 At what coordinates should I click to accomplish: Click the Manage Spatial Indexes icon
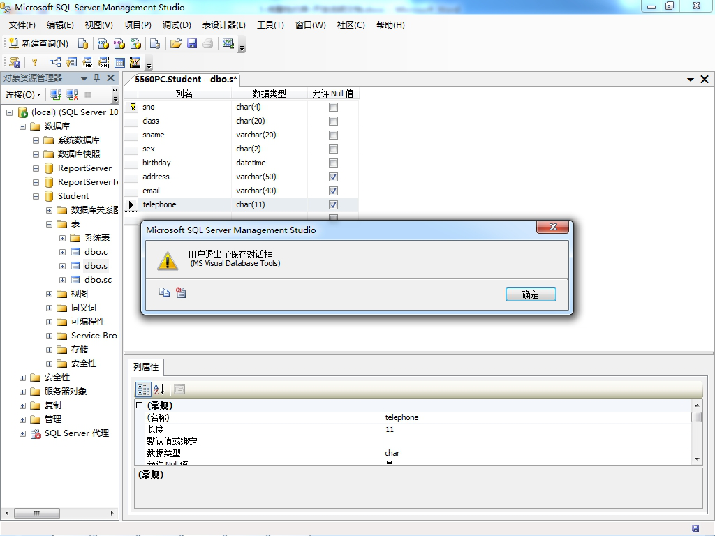tap(135, 62)
